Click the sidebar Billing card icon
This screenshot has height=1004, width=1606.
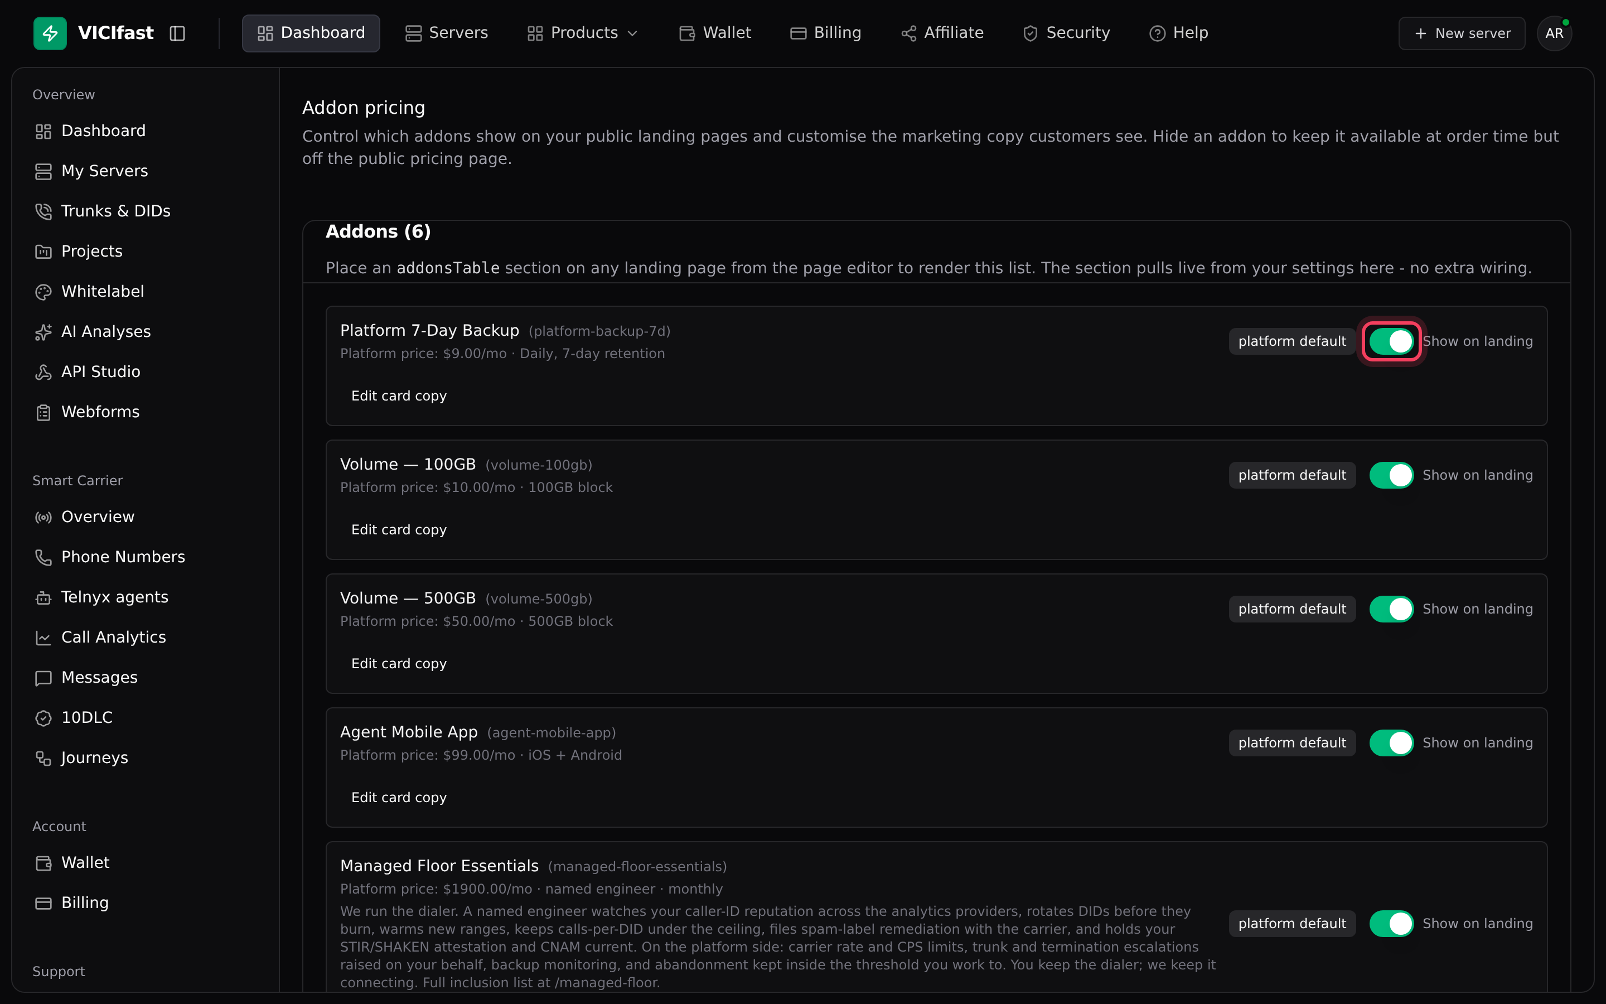[43, 903]
